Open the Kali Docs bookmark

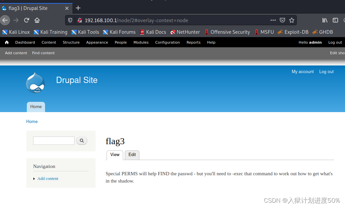(153, 32)
